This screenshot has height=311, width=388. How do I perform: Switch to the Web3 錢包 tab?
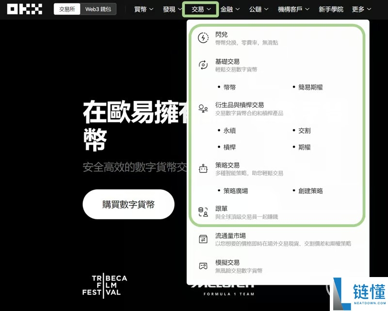(x=98, y=9)
